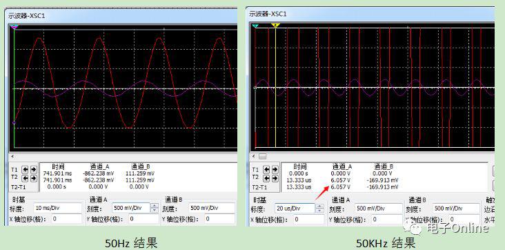Click X offset field in right oscilloscope
505x250 pixels.
coord(309,220)
